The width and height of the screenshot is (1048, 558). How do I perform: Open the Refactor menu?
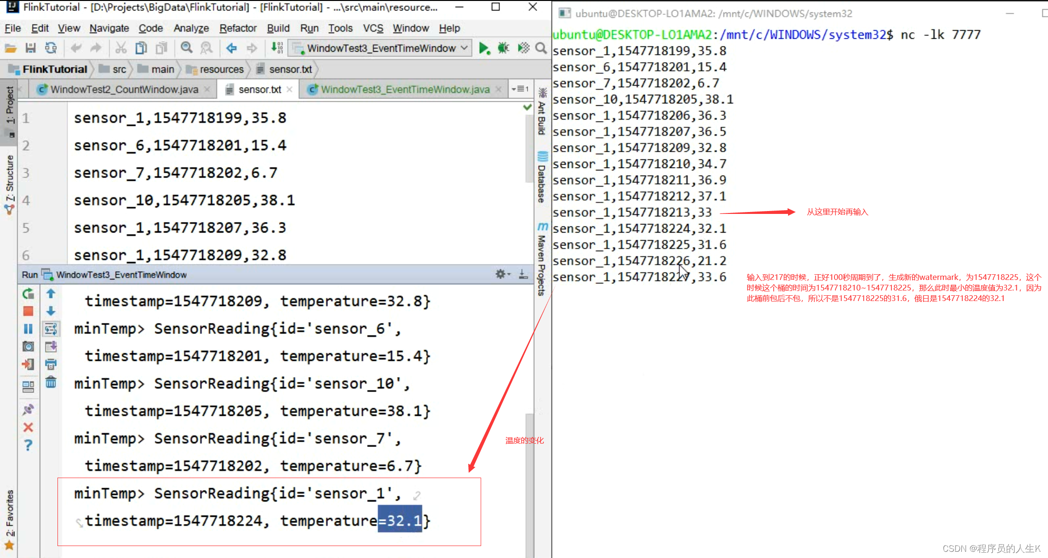point(237,28)
